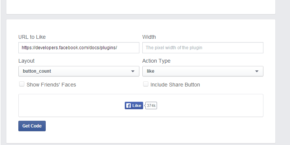Click the Action Type field label
The width and height of the screenshot is (290, 145).
click(157, 61)
